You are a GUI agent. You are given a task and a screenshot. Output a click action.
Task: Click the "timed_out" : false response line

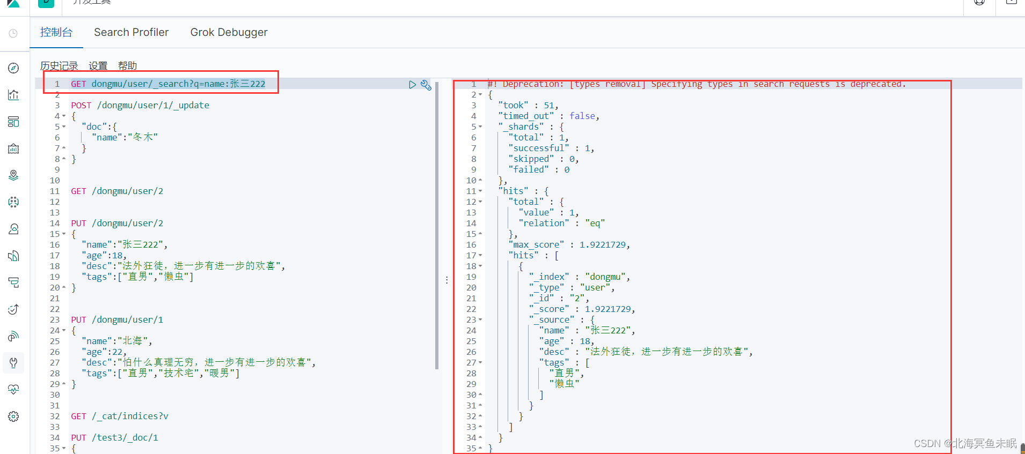[548, 116]
